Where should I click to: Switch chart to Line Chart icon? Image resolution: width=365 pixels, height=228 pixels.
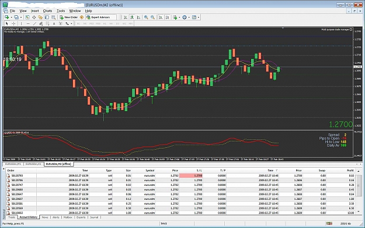[x=138, y=18]
